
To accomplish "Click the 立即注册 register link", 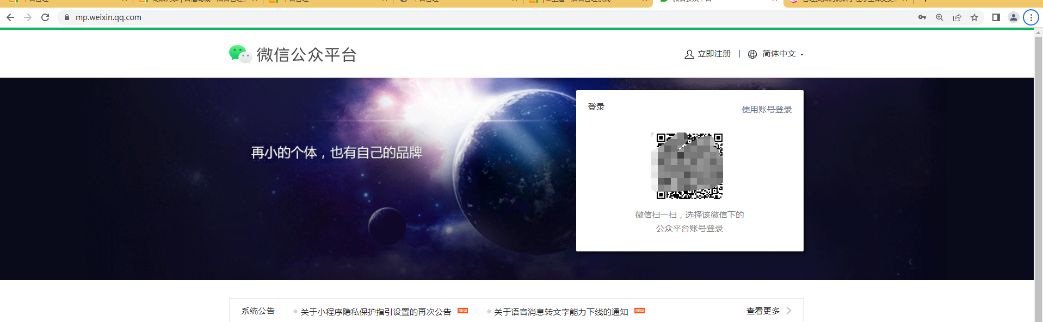I will [x=714, y=54].
